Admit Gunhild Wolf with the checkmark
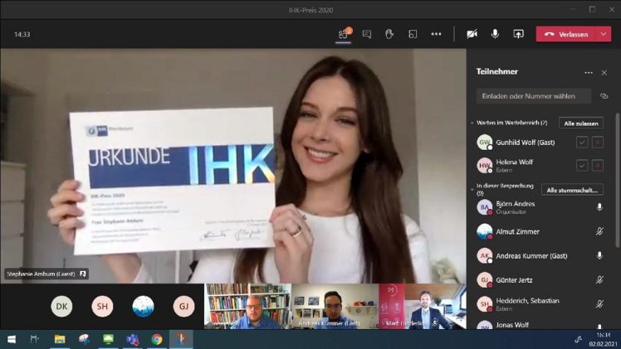The image size is (621, 349). click(x=582, y=143)
